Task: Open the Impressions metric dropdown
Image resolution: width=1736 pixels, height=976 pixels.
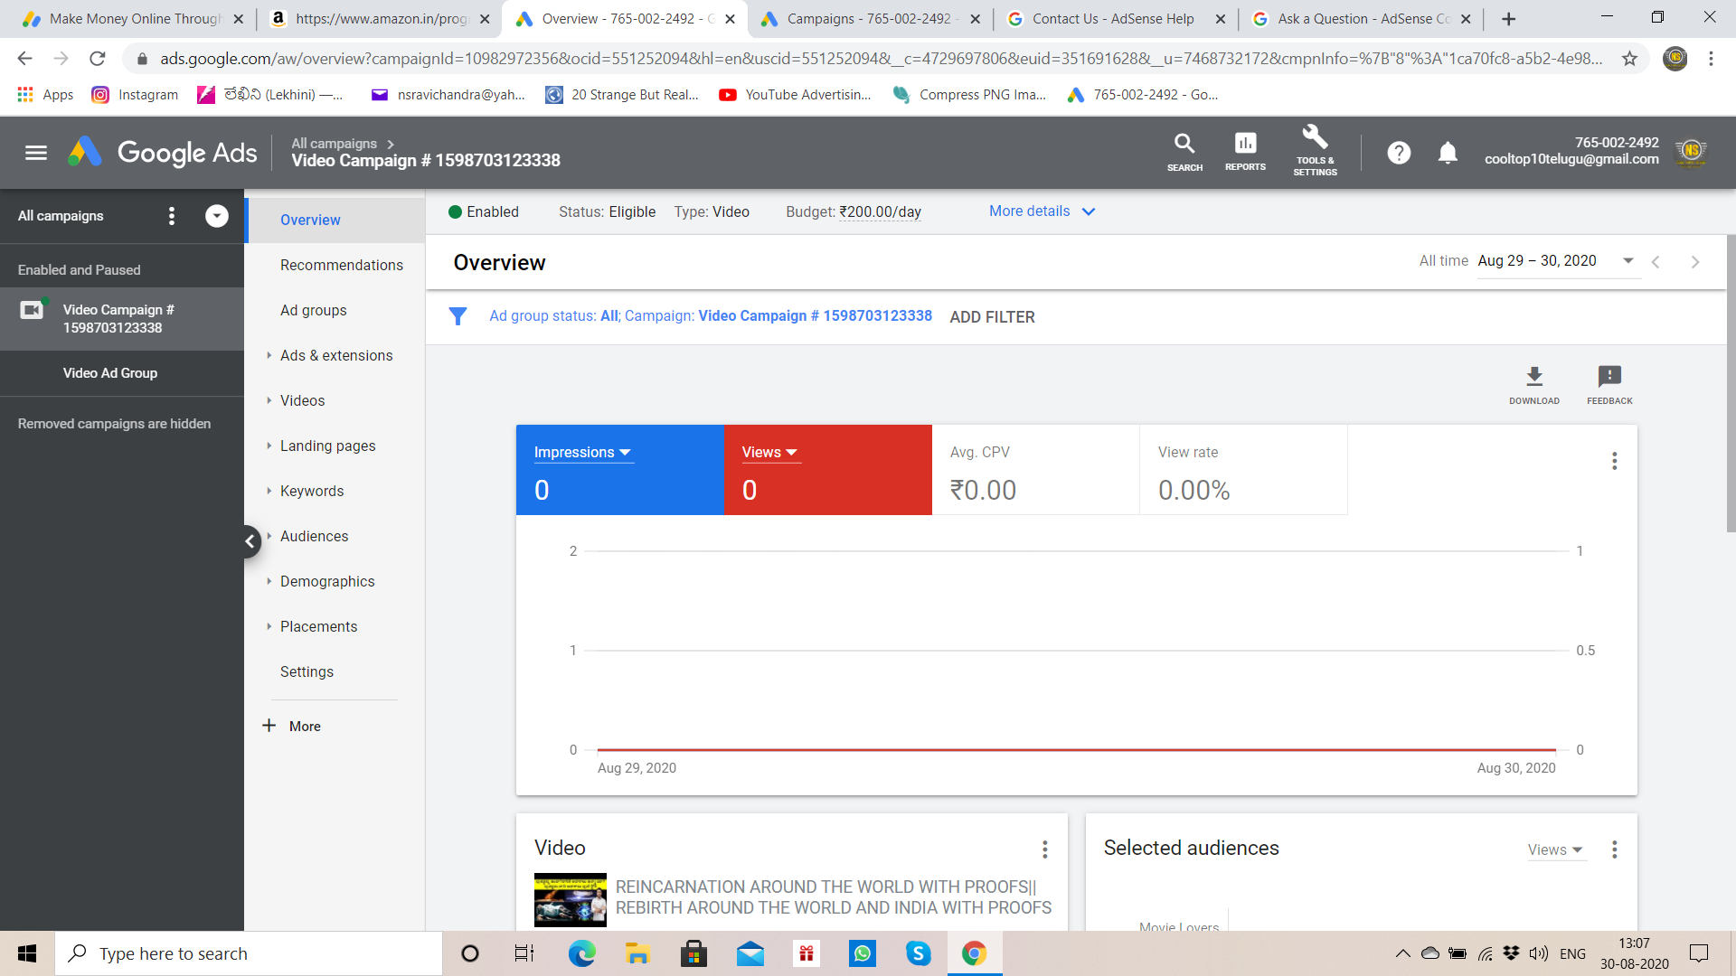Action: [582, 452]
